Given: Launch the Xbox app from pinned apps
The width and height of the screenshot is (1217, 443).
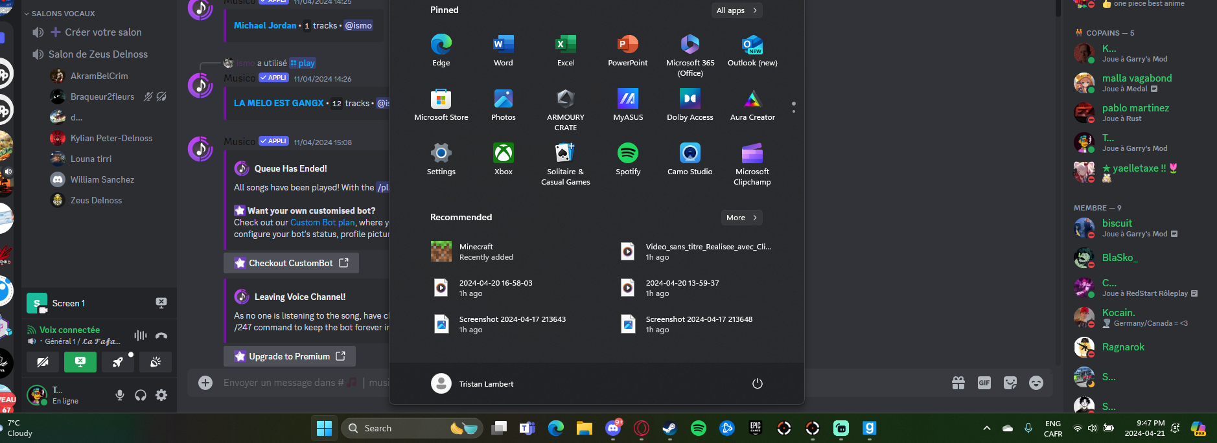Looking at the screenshot, I should tap(503, 159).
